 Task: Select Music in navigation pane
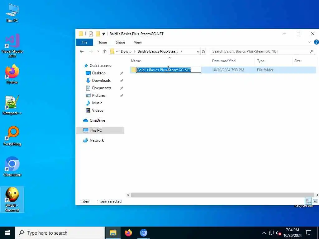pyautogui.click(x=97, y=103)
